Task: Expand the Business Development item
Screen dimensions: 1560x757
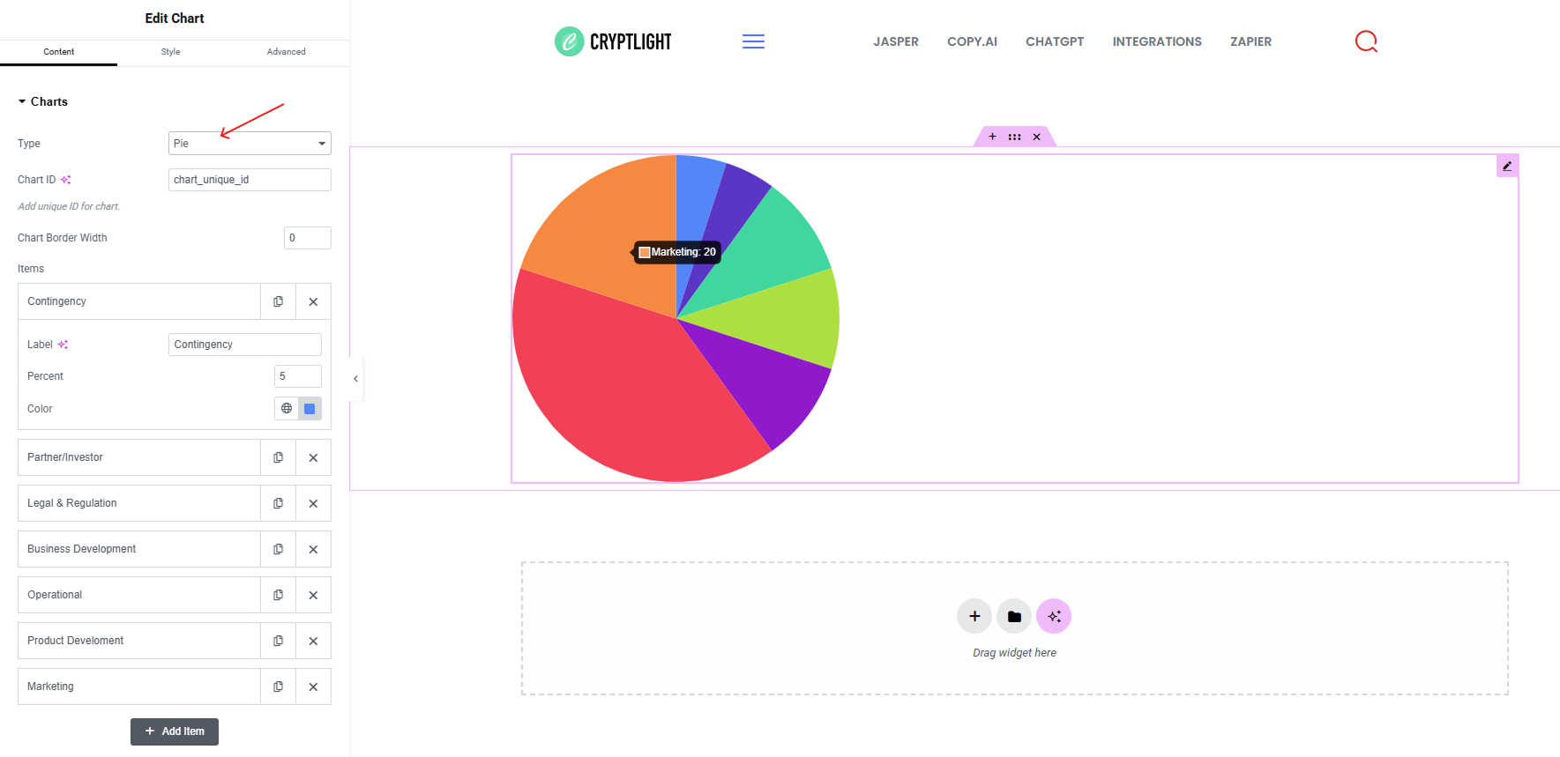Action: point(139,549)
